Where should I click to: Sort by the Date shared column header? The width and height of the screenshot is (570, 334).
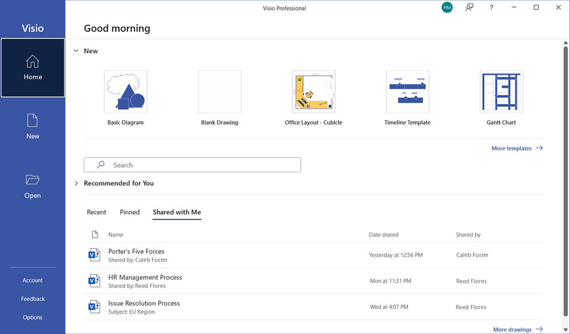tap(383, 234)
